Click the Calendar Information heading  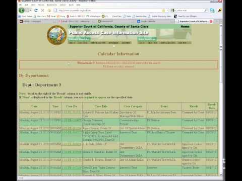coord(118,54)
